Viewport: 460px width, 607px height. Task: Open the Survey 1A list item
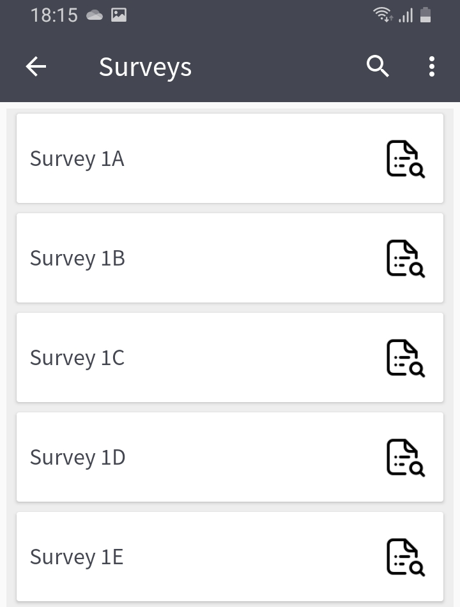click(x=192, y=159)
